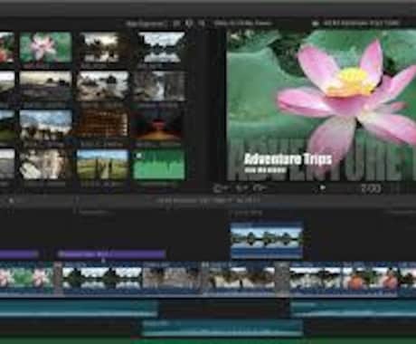
Task: Open the clip filter dropdown above browser
Action: 147,24
